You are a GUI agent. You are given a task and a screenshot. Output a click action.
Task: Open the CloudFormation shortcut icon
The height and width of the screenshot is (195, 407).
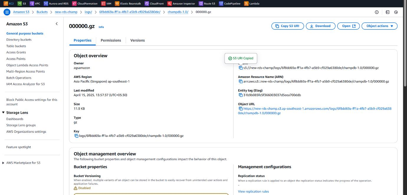(74, 4)
